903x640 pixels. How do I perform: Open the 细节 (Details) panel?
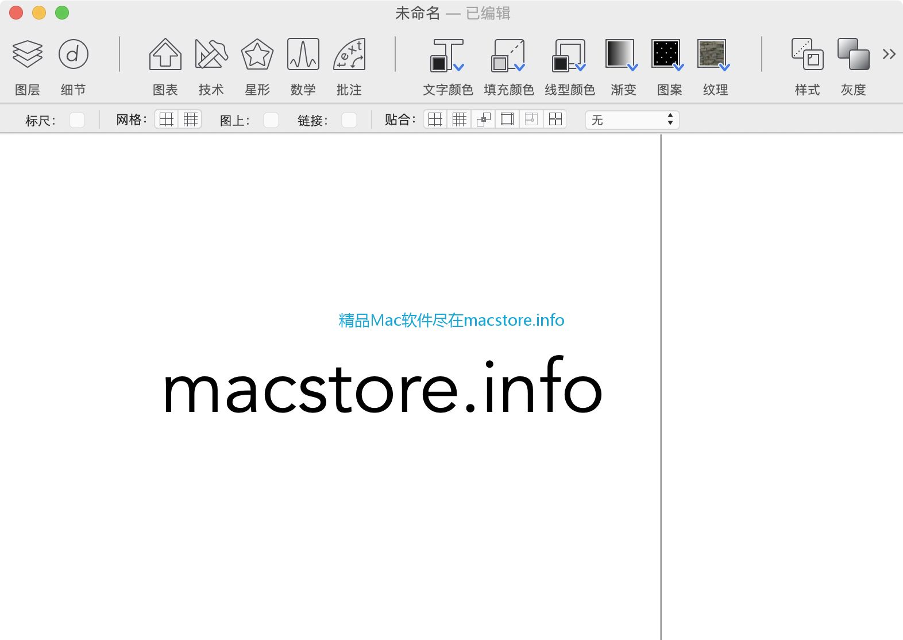pos(74,55)
